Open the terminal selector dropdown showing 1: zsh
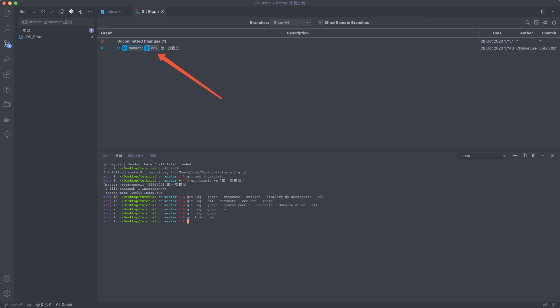Image resolution: width=560 pixels, height=308 pixels. (x=483, y=156)
